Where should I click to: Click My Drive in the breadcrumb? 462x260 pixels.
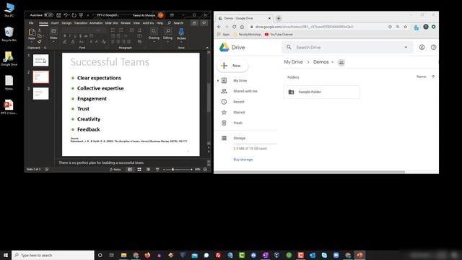point(293,62)
